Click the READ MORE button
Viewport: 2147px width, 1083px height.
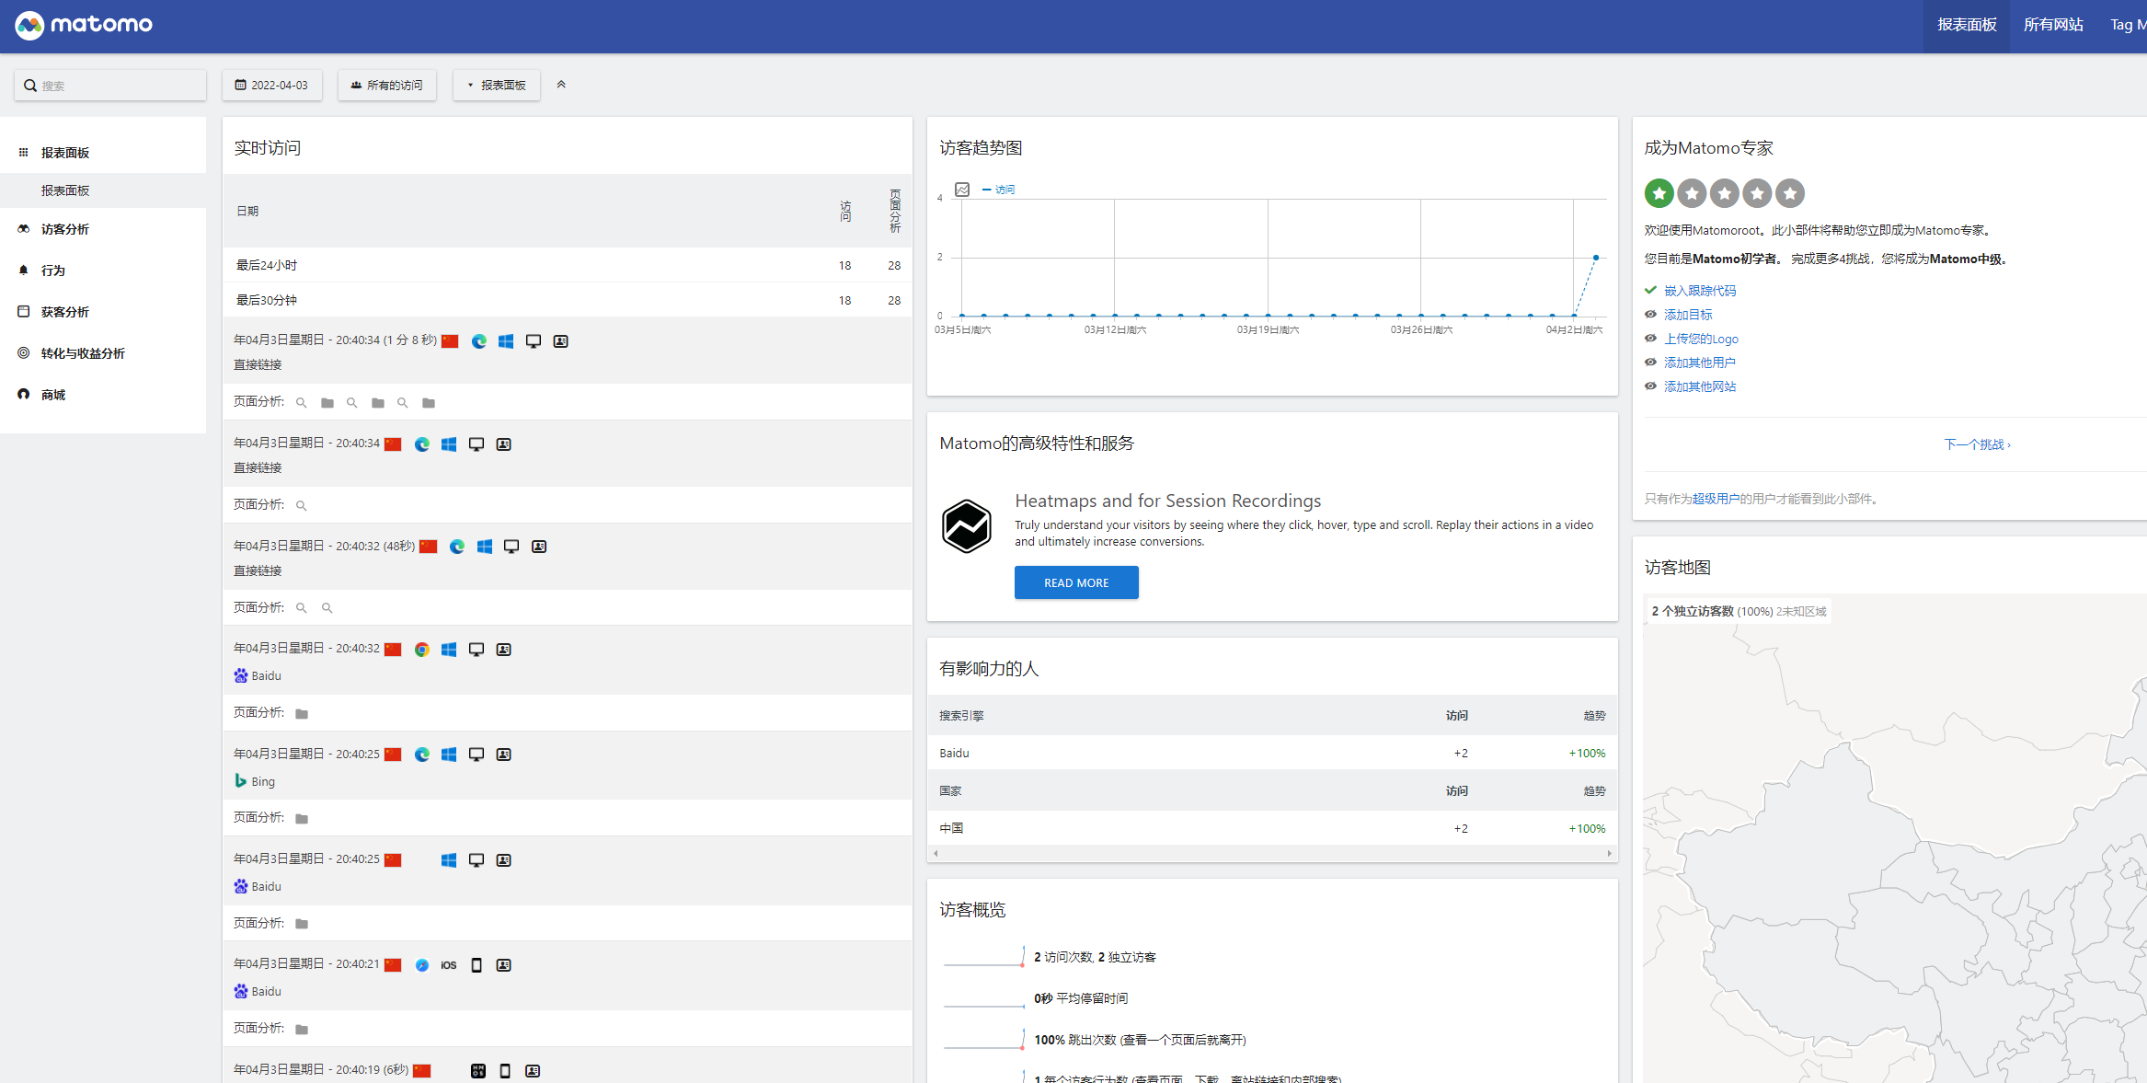click(1076, 582)
